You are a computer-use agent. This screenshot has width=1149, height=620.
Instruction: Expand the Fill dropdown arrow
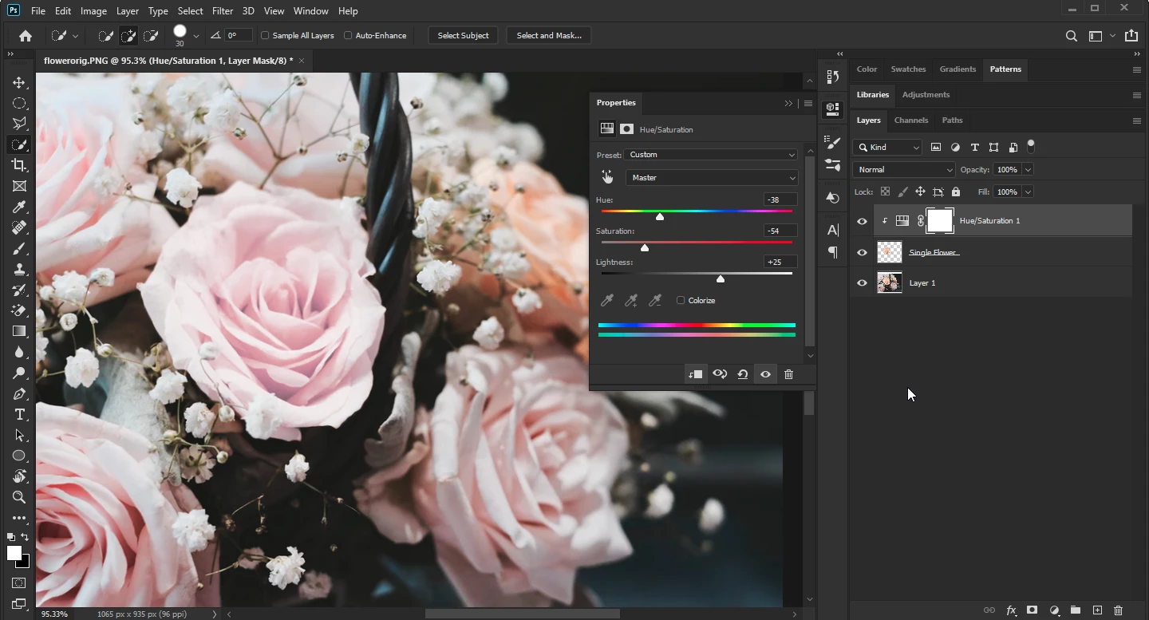pos(1028,192)
